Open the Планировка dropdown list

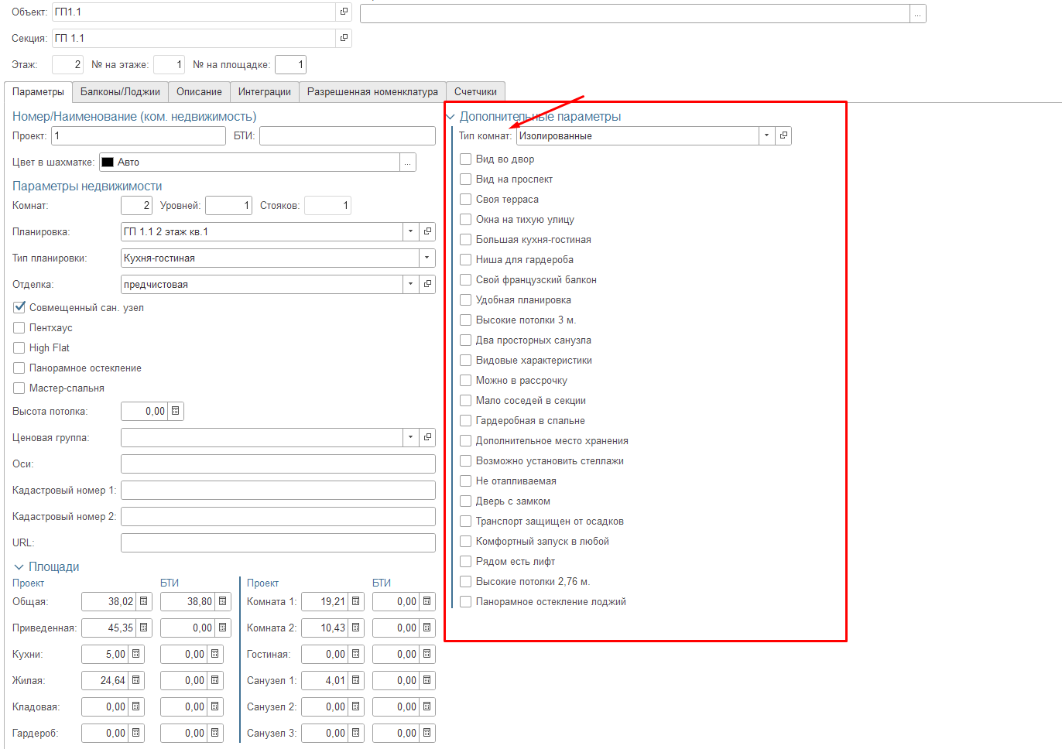coord(410,231)
